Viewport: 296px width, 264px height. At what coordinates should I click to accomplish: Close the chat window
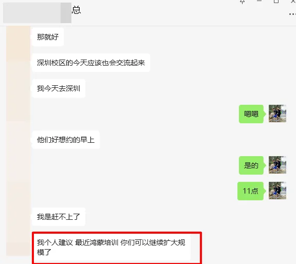(x=293, y=2)
